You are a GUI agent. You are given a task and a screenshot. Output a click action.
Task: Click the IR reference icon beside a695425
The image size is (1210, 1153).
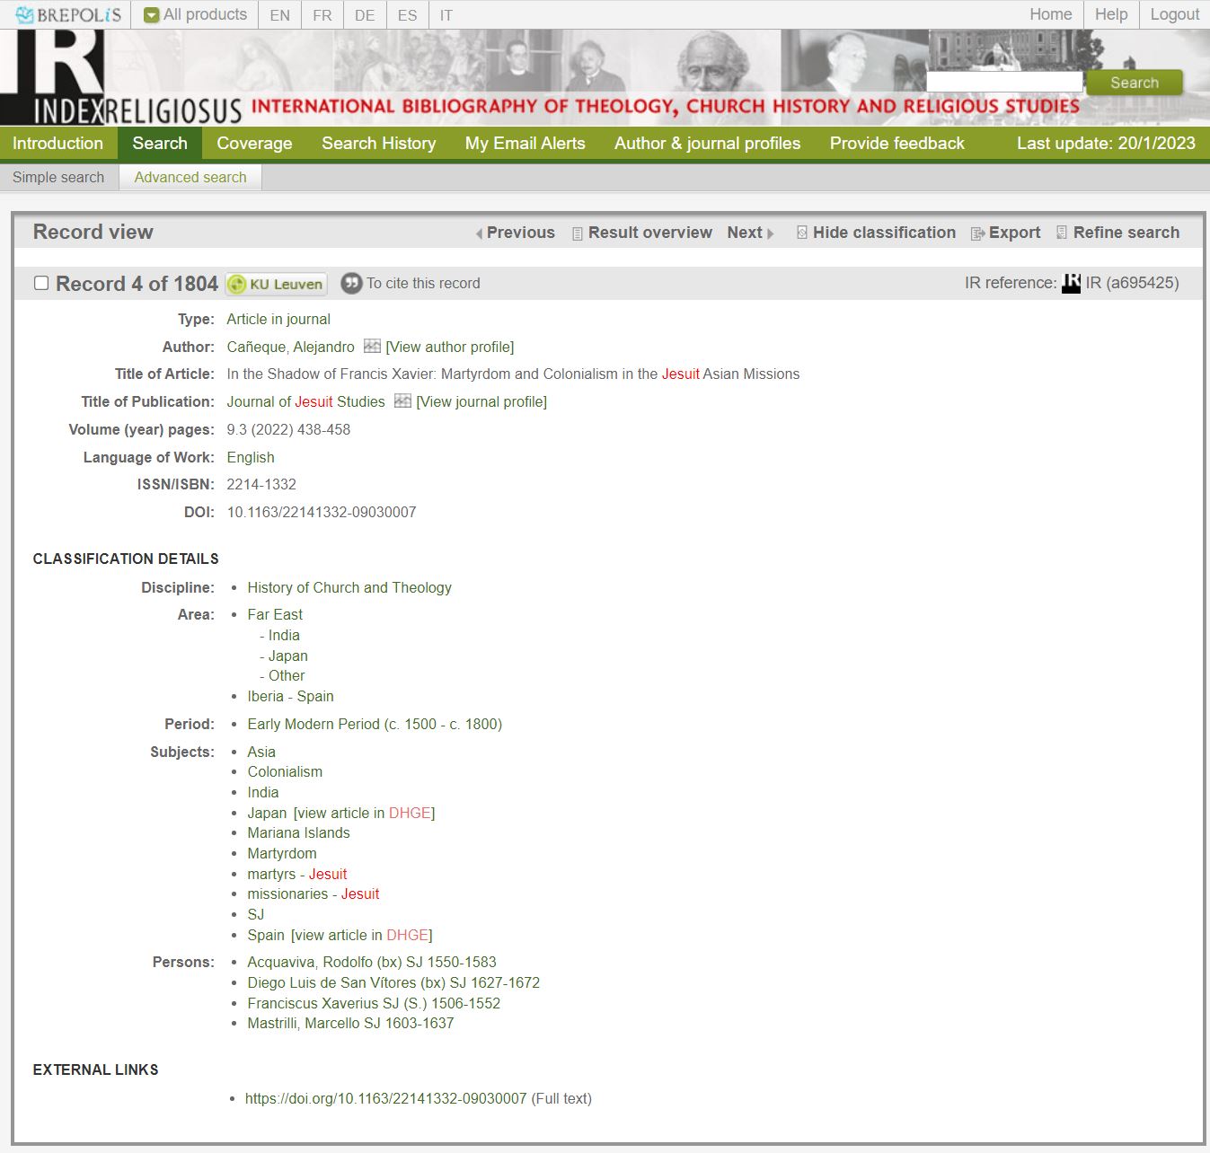tap(1071, 282)
